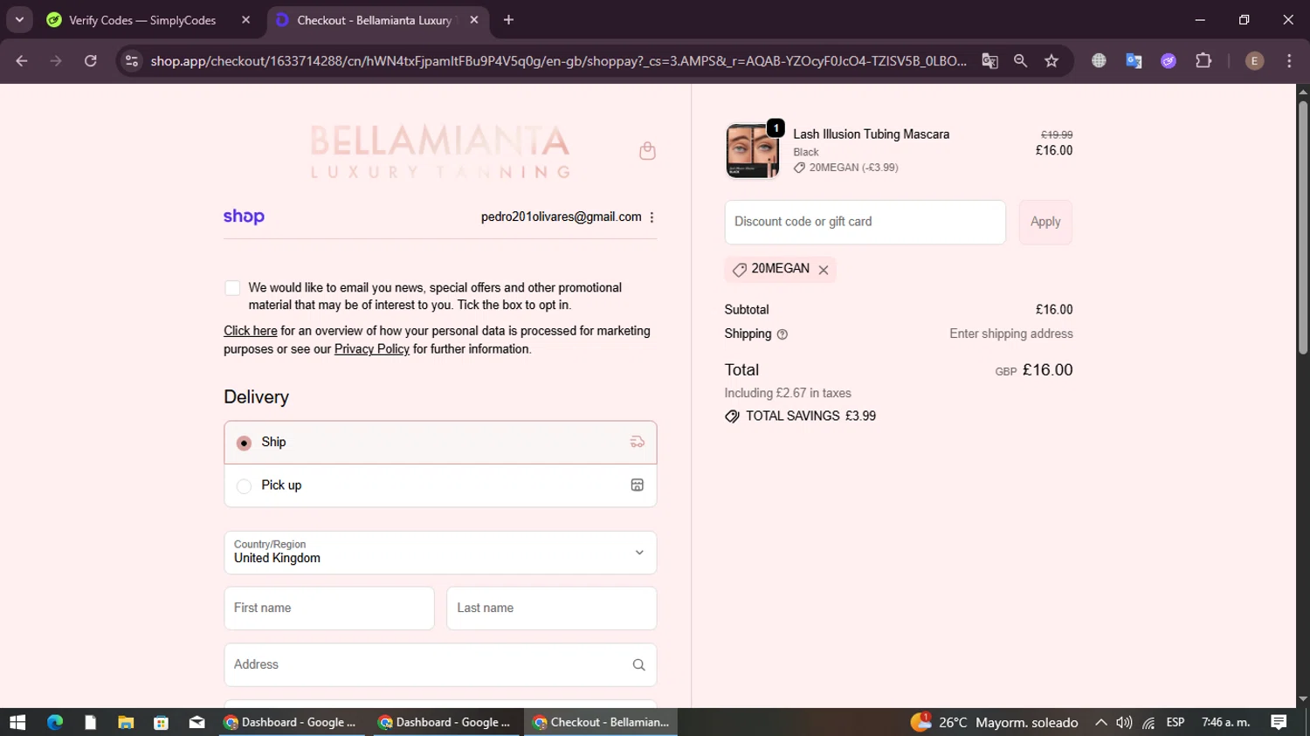Click the page vertical scrollbar thumb
The width and height of the screenshot is (1310, 736).
point(1303,227)
